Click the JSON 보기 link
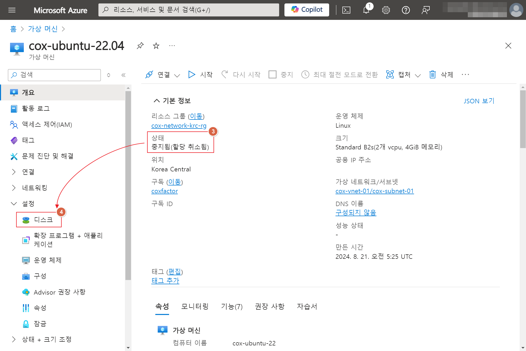This screenshot has height=351, width=526. tap(479, 101)
